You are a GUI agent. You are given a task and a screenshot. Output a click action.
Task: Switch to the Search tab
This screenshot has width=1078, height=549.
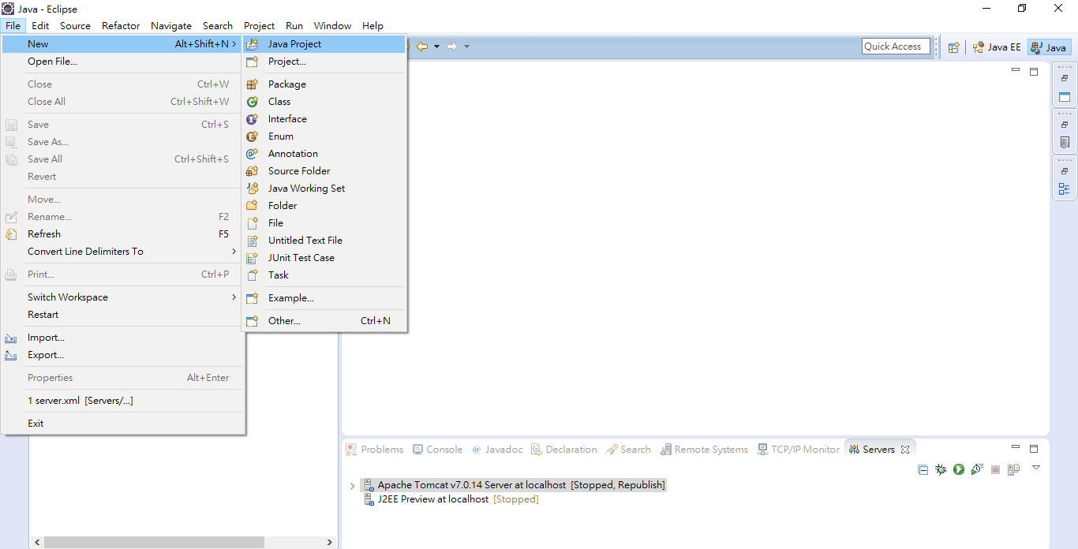click(628, 450)
